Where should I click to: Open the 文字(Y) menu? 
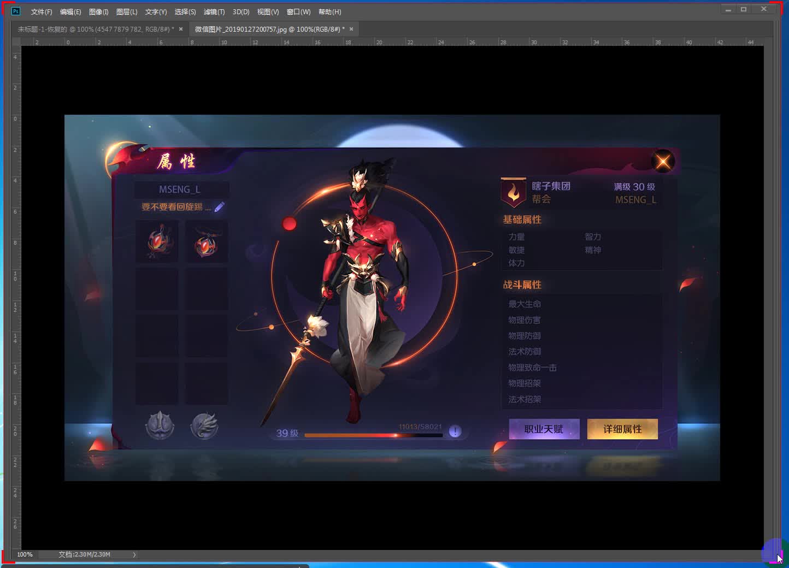coord(156,11)
